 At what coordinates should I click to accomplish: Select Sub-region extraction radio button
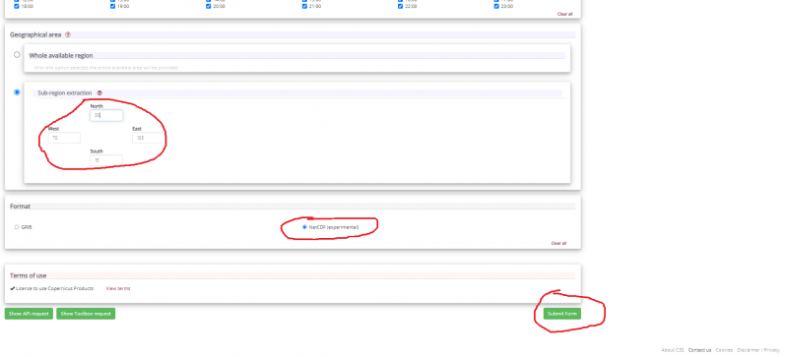pyautogui.click(x=17, y=92)
